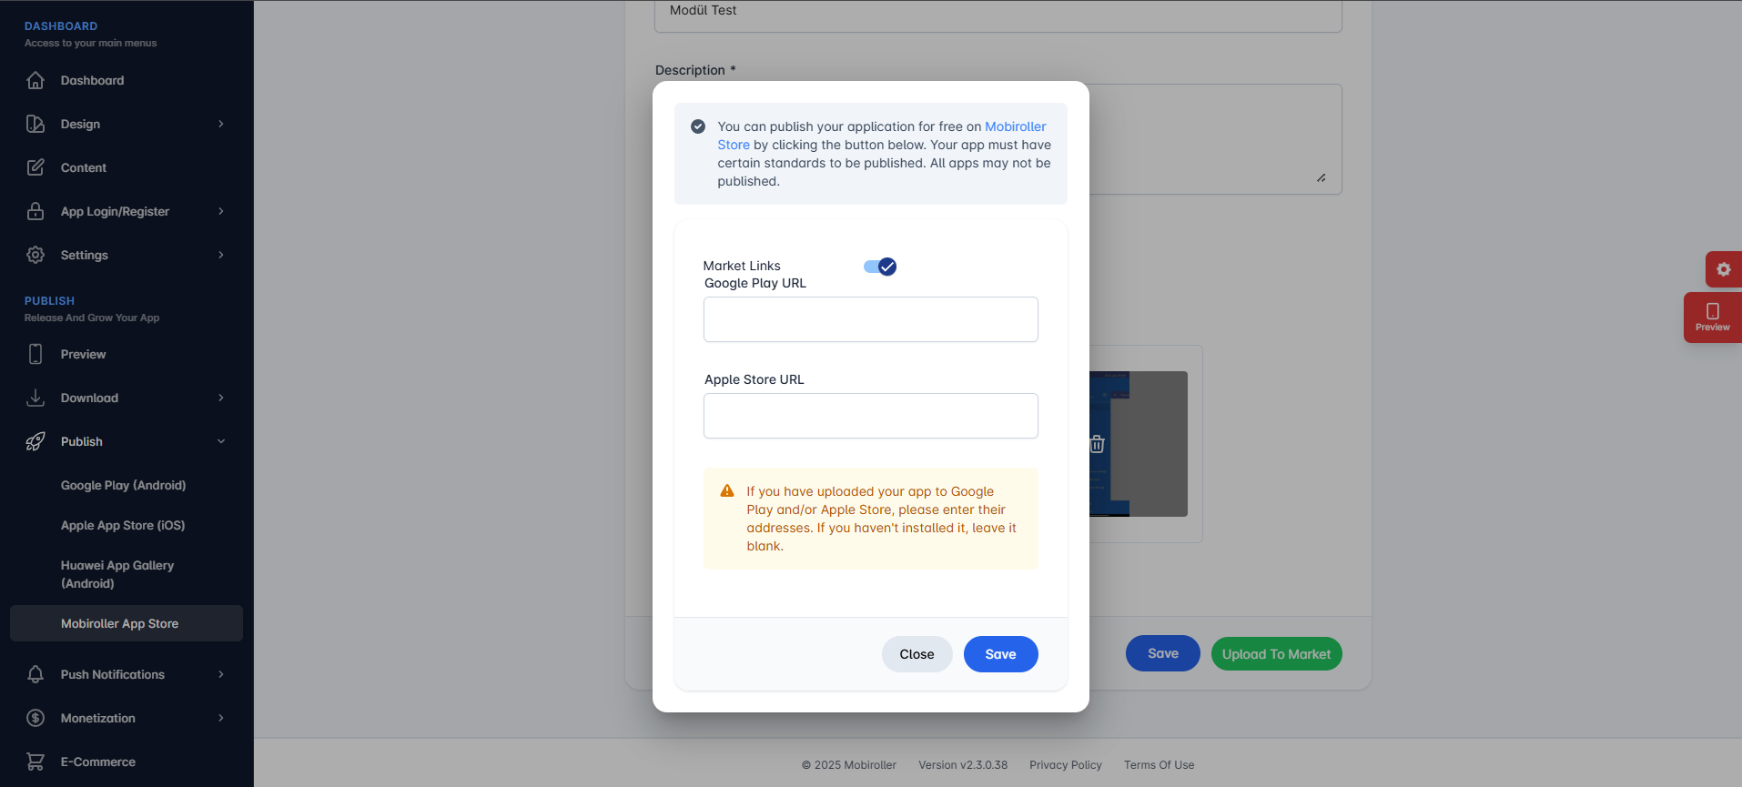
Task: Click the Dashboard home icon
Action: [35, 80]
